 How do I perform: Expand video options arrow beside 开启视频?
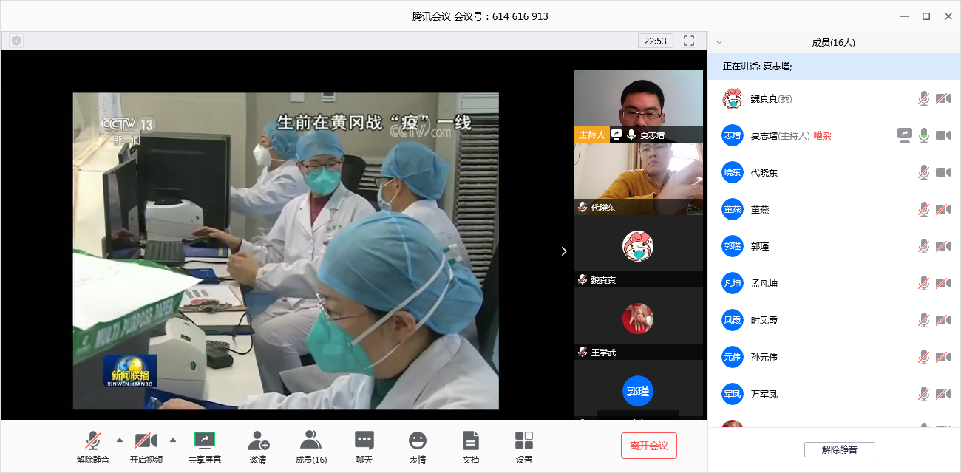pos(173,440)
